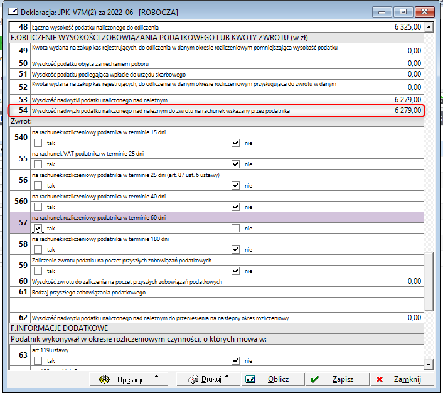Check 'tak' for field 55 VAT account
Image resolution: width=443 pixels, height=393 pixels.
click(x=38, y=164)
